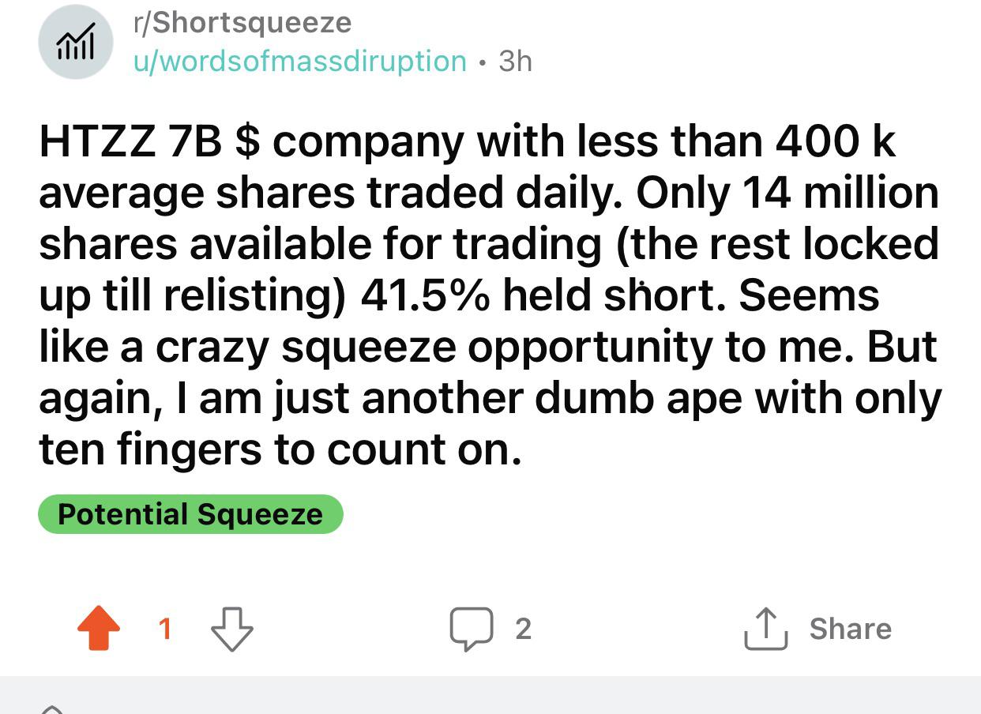Click the upvote arrow to remove your vote

click(98, 628)
